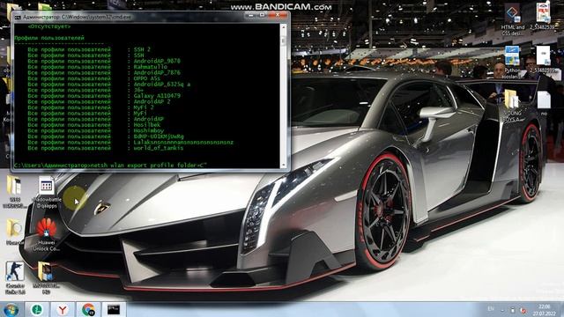Open the folder beside the Counter-Strike shortcut

46,278
